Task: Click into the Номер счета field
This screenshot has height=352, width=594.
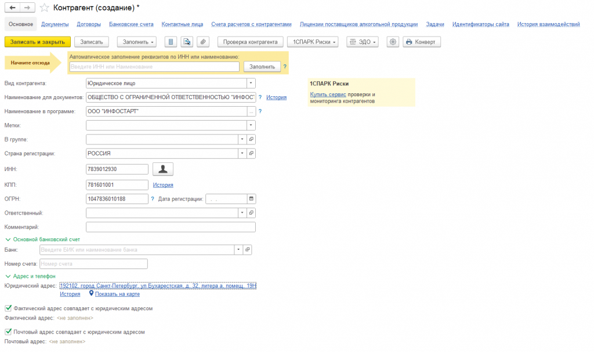Action: pyautogui.click(x=93, y=264)
